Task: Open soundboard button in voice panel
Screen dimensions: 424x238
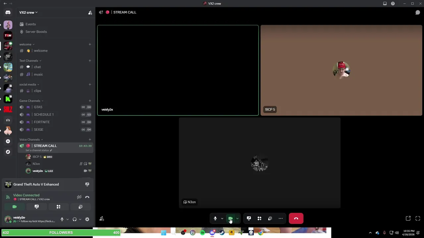Action: click(80, 207)
